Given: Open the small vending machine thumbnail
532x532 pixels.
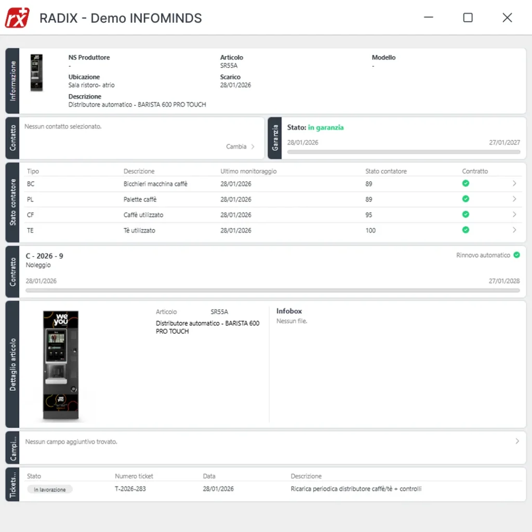Looking at the screenshot, I should pos(36,73).
